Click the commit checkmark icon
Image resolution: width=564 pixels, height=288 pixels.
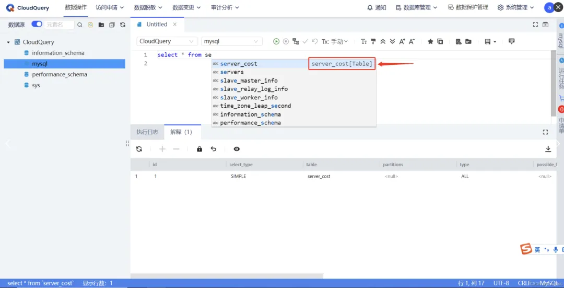[305, 41]
